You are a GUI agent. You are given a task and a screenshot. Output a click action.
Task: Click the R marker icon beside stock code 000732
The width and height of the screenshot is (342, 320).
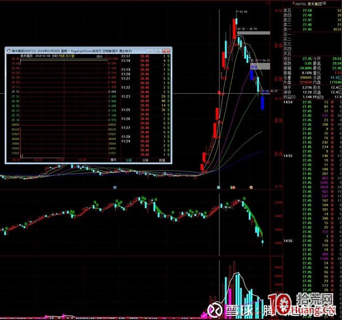(294, 3)
